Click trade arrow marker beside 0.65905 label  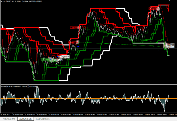tap(79, 27)
